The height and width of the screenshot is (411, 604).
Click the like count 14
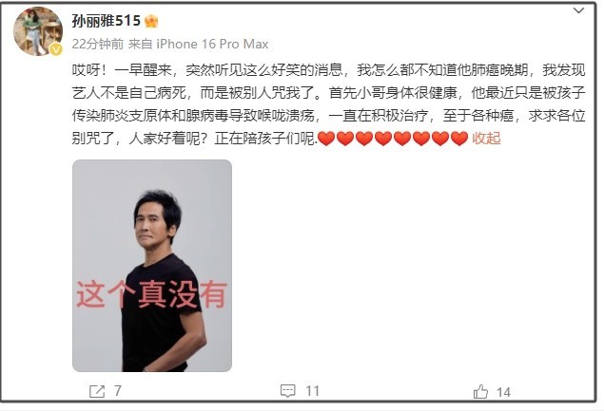click(503, 392)
